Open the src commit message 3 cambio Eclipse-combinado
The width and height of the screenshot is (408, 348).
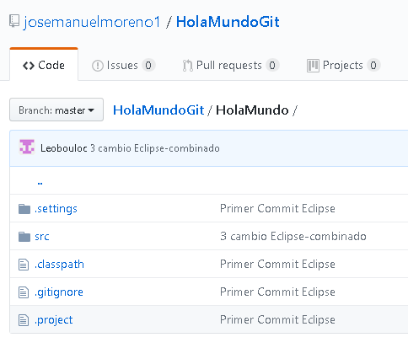pos(293,237)
